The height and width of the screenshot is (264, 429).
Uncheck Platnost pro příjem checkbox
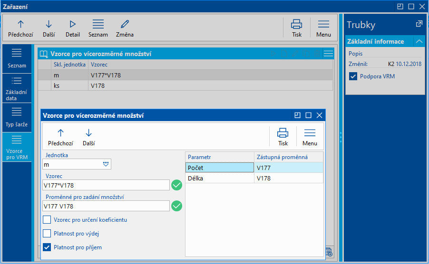point(47,247)
